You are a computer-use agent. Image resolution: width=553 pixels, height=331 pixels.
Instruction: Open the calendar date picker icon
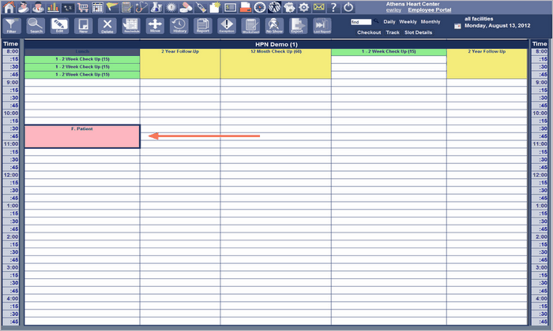[457, 25]
